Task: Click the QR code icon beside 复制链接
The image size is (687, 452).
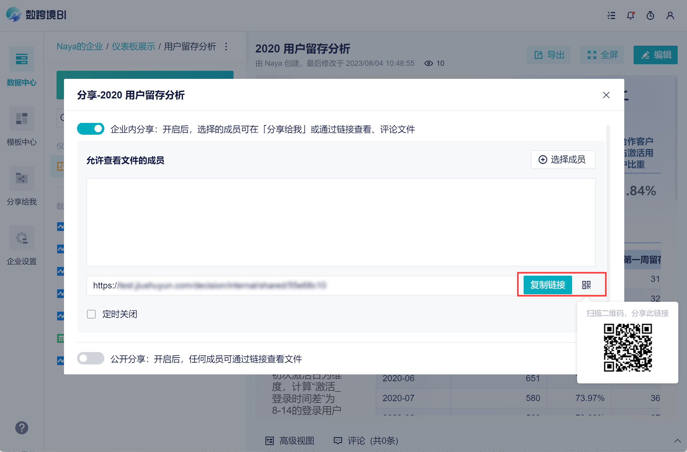Action: point(586,285)
